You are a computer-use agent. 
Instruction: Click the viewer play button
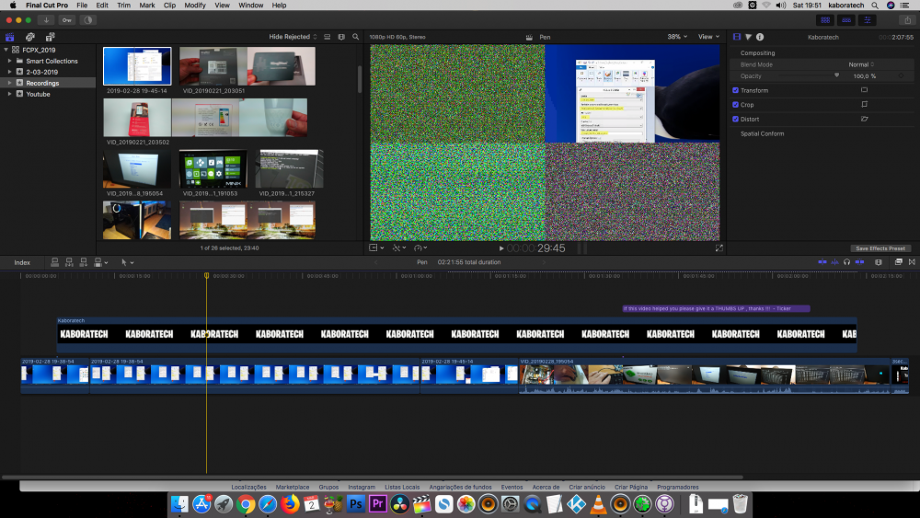501,248
